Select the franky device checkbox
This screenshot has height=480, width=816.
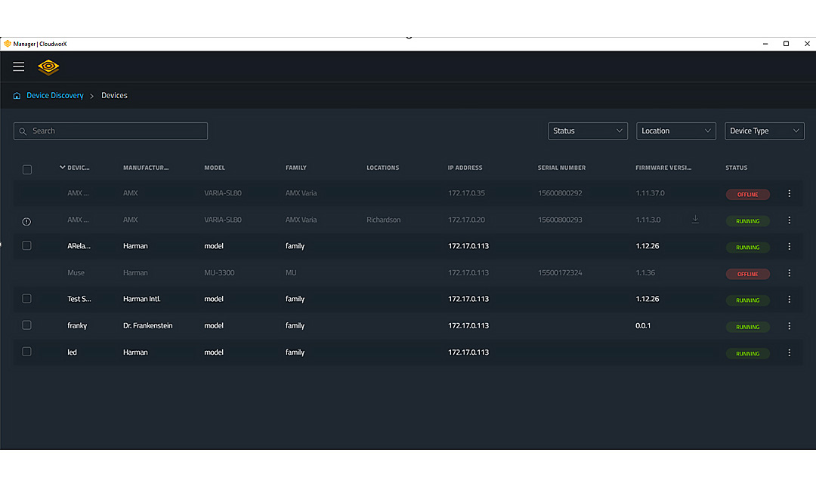[27, 325]
